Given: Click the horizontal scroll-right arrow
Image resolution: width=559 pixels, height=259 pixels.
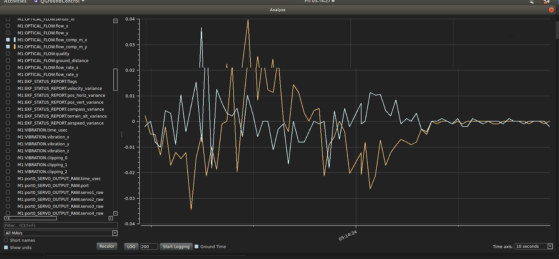Looking at the screenshot, I should click(111, 218).
